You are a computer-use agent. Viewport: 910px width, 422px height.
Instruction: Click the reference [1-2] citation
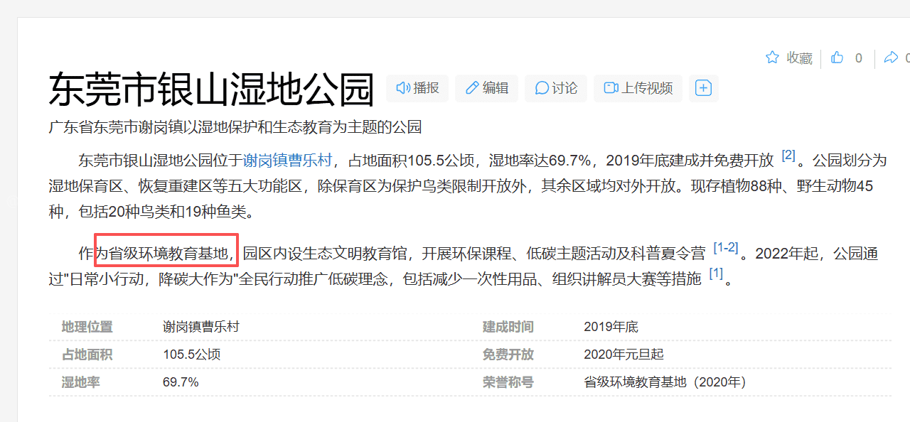point(725,248)
